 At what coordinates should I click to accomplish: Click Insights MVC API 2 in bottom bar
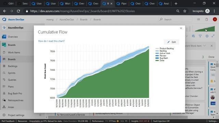[140, 121]
